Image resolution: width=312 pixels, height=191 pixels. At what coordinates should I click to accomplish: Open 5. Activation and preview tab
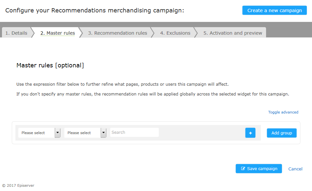233,33
